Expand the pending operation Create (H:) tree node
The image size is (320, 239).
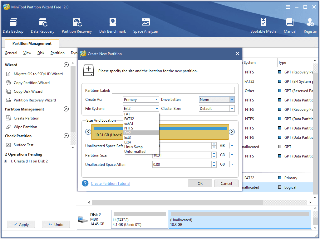(x=6, y=161)
